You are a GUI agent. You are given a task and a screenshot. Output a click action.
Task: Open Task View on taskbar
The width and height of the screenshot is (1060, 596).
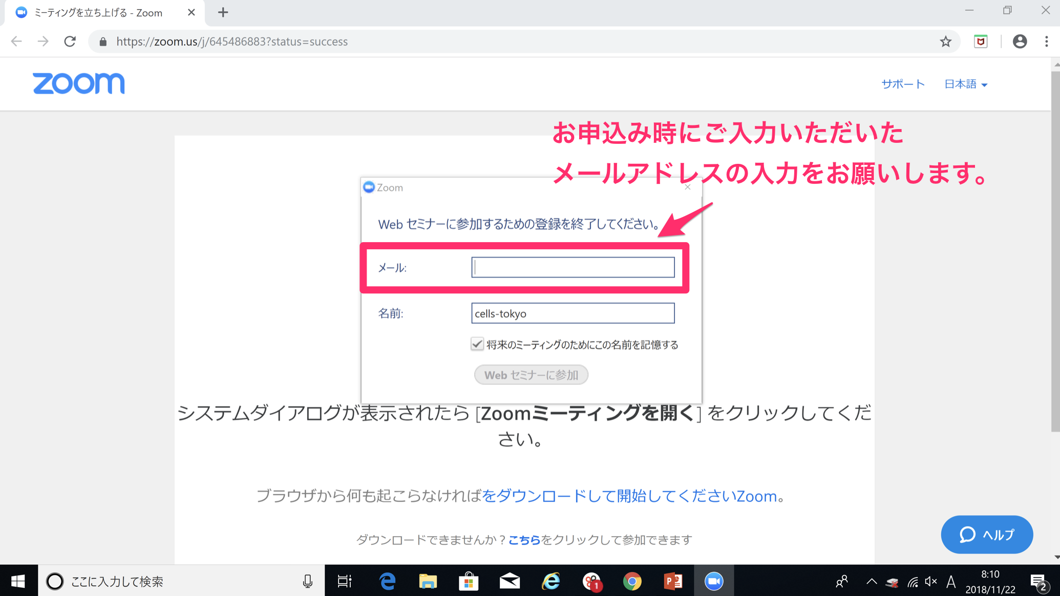point(345,581)
